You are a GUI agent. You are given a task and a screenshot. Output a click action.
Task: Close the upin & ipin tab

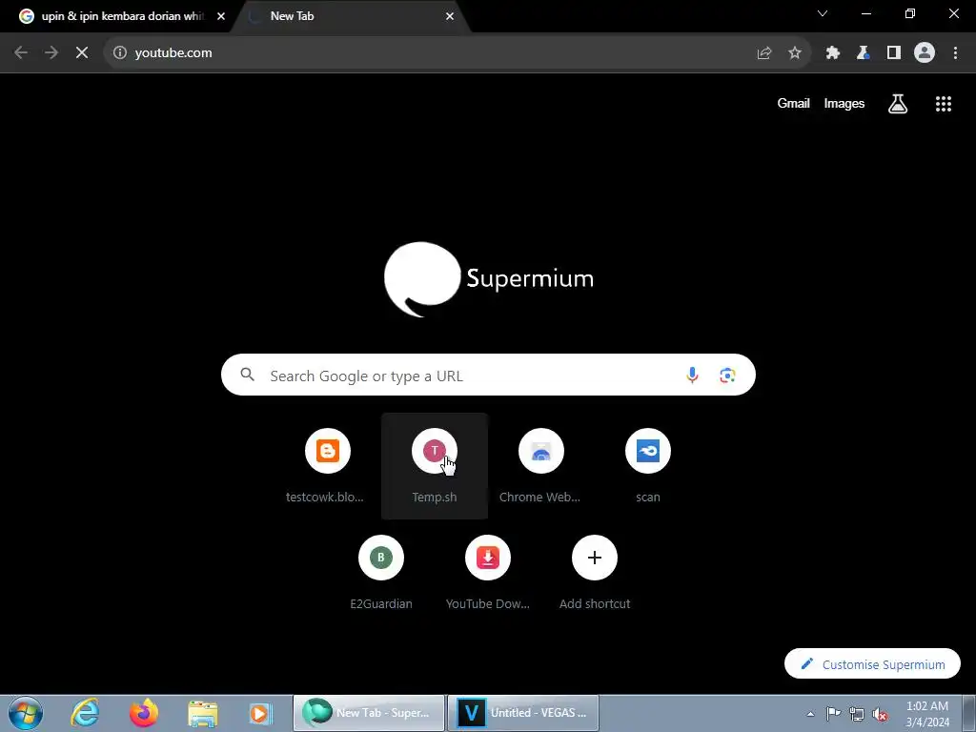(221, 16)
